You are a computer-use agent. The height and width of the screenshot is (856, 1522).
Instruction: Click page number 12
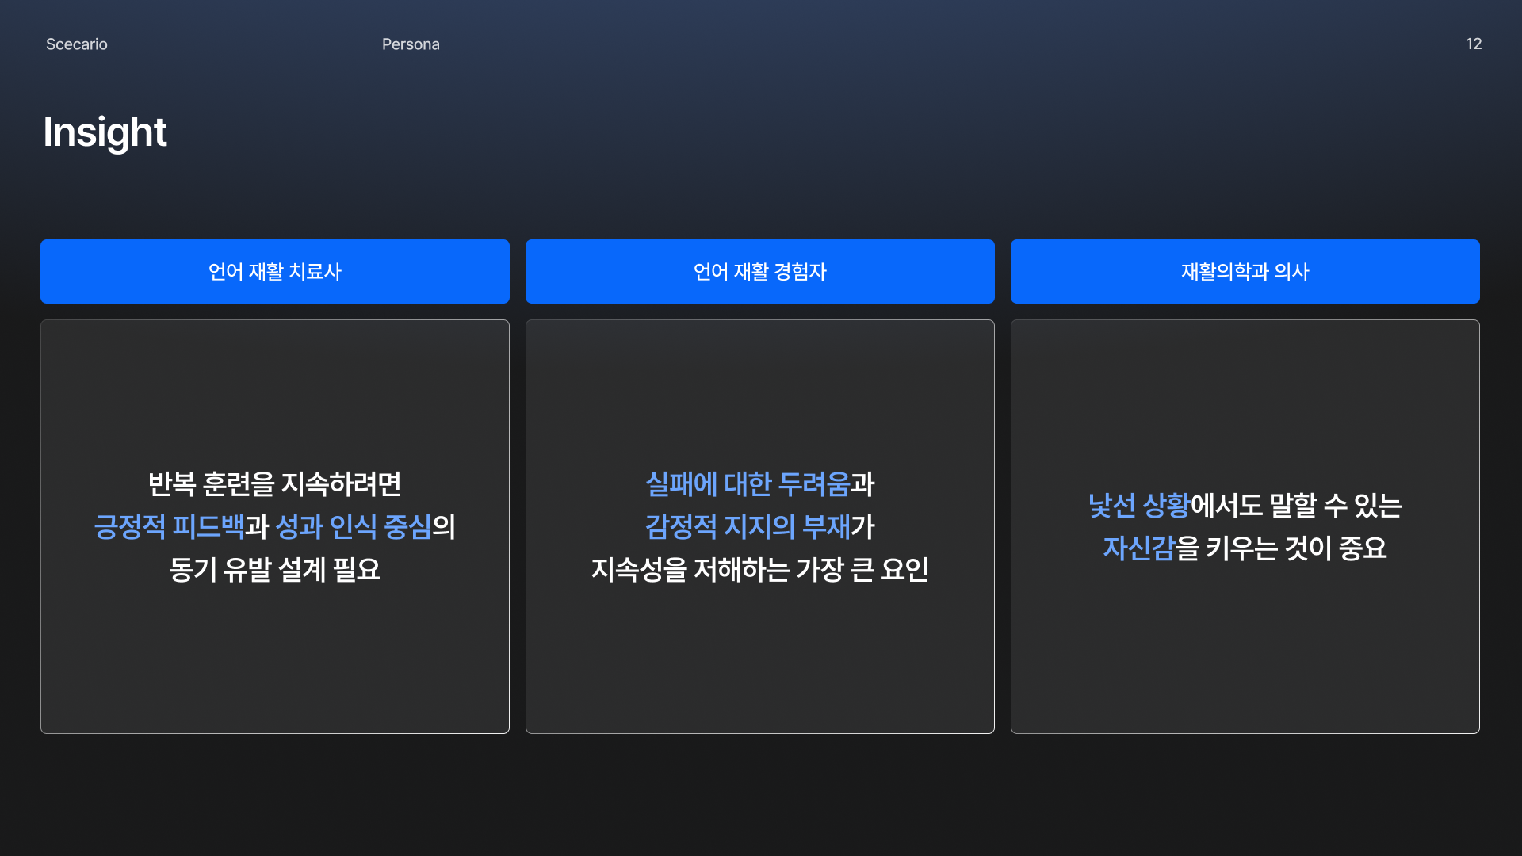click(x=1473, y=44)
